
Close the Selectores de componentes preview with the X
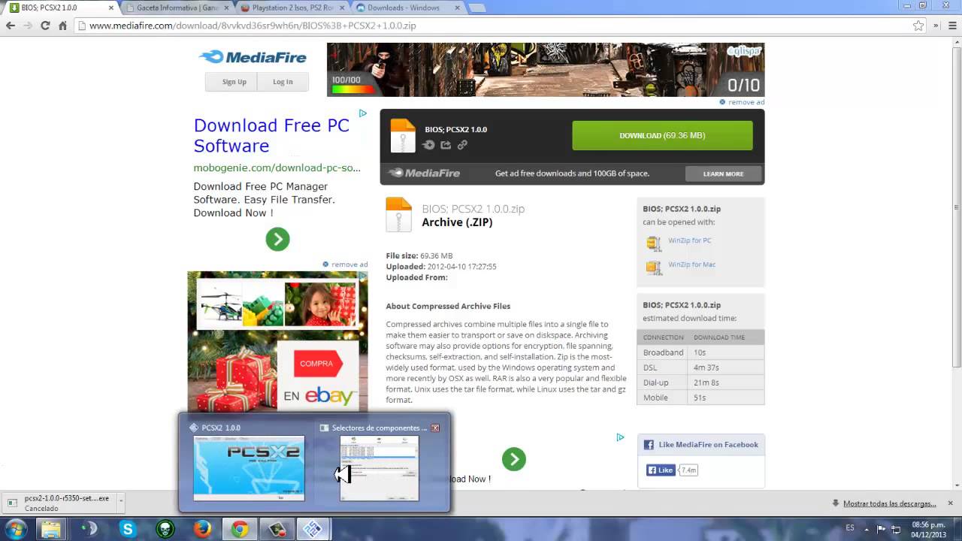pos(435,428)
